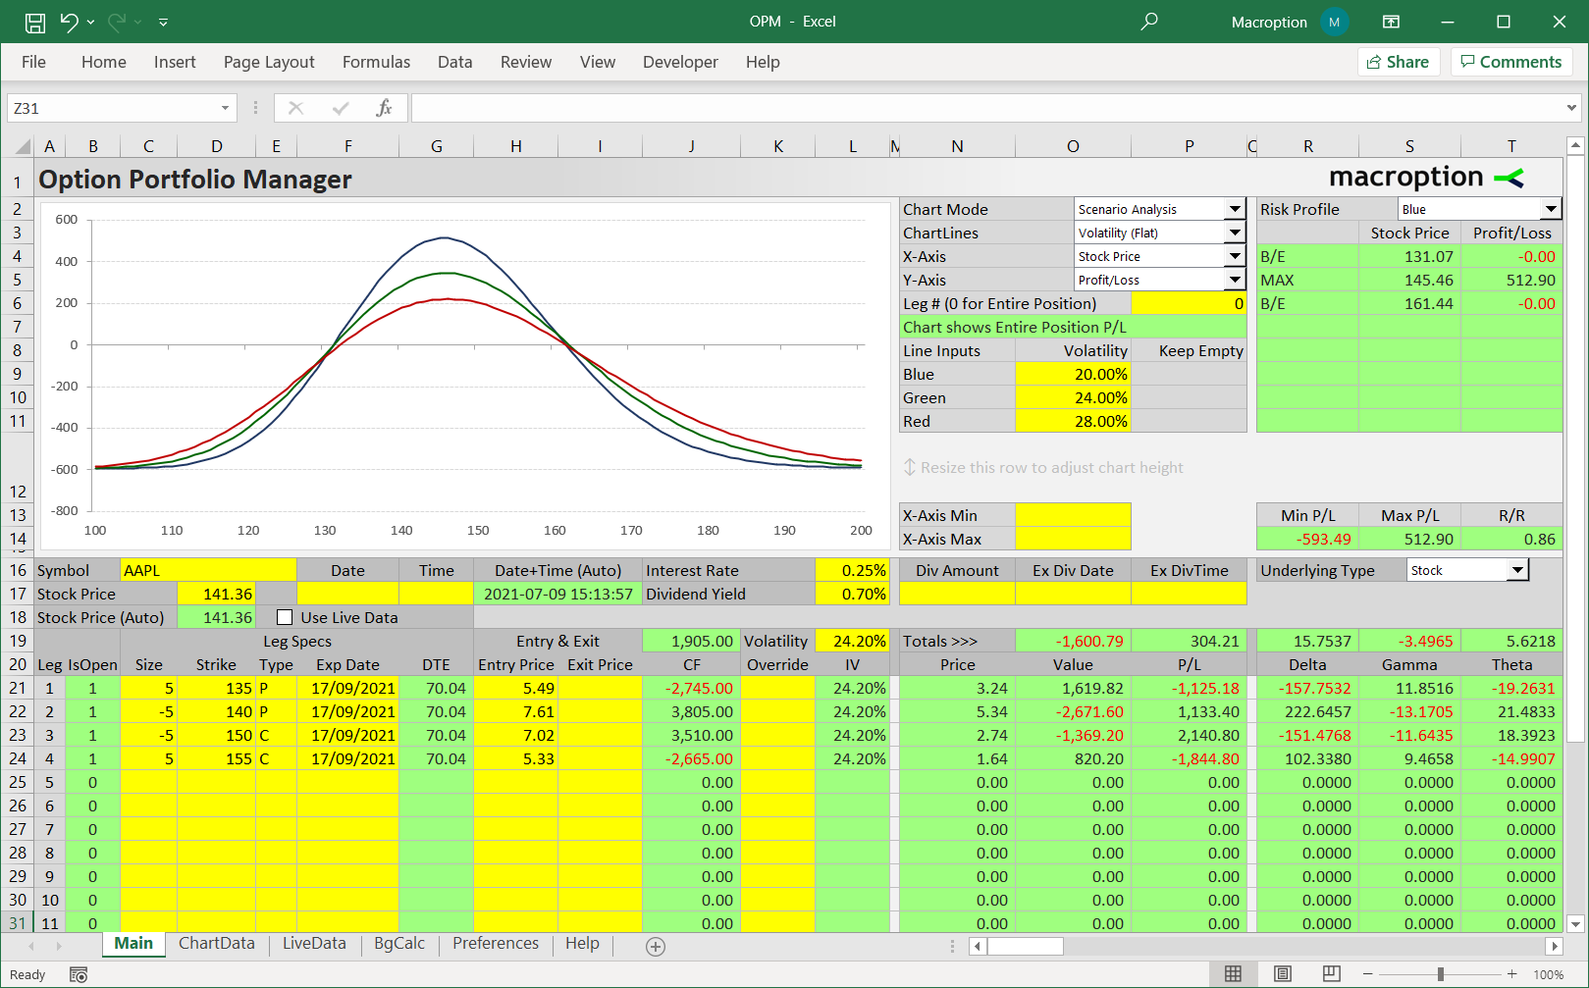The height and width of the screenshot is (988, 1589).
Task: Open the Chart Mode dropdown
Action: click(1235, 209)
